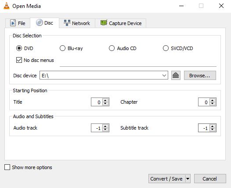The width and height of the screenshot is (231, 188).
Task: Click the Title number field
Action: point(97,102)
